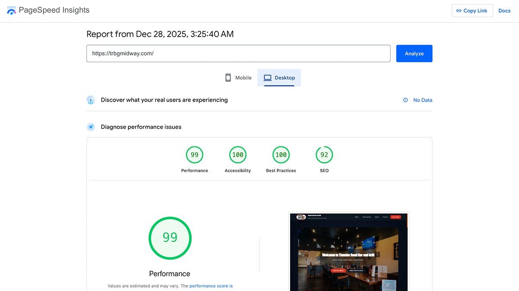This screenshot has height=291, width=519.
Task: Open the Docs link
Action: pyautogui.click(x=504, y=10)
